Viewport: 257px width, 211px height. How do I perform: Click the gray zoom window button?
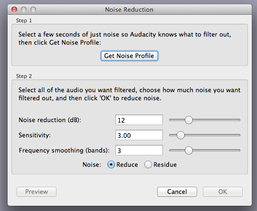tap(33, 10)
